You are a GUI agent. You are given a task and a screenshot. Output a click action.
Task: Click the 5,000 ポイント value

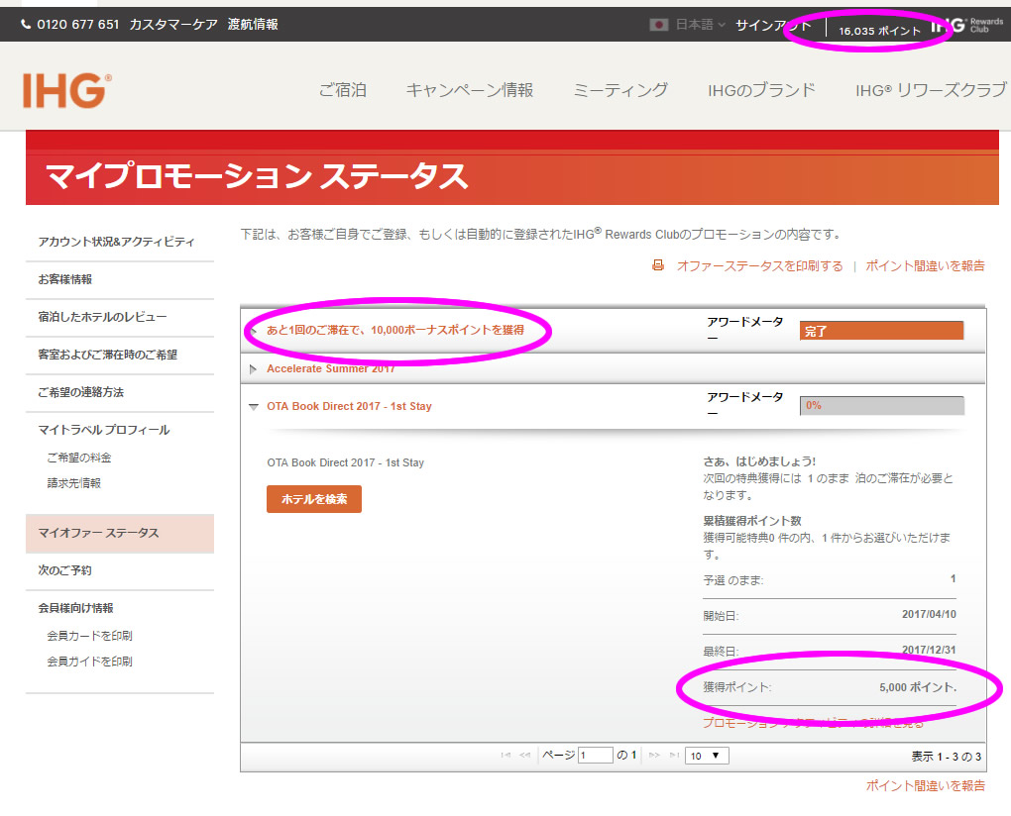point(918,688)
